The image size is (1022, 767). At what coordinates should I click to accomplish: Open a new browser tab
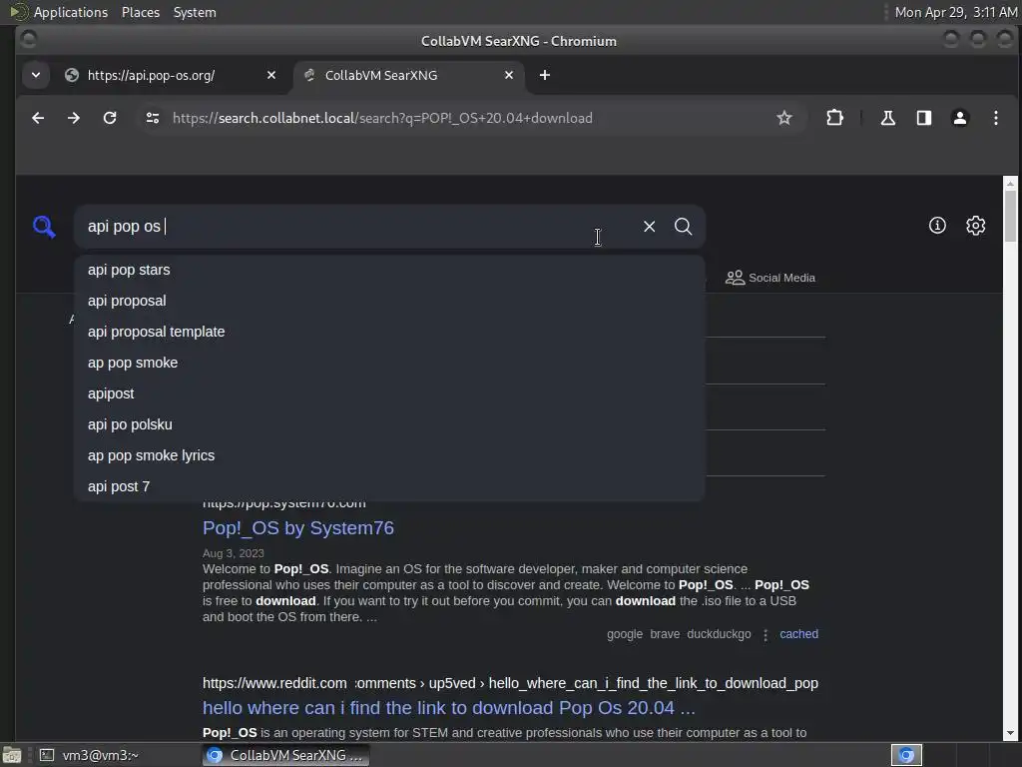544,75
